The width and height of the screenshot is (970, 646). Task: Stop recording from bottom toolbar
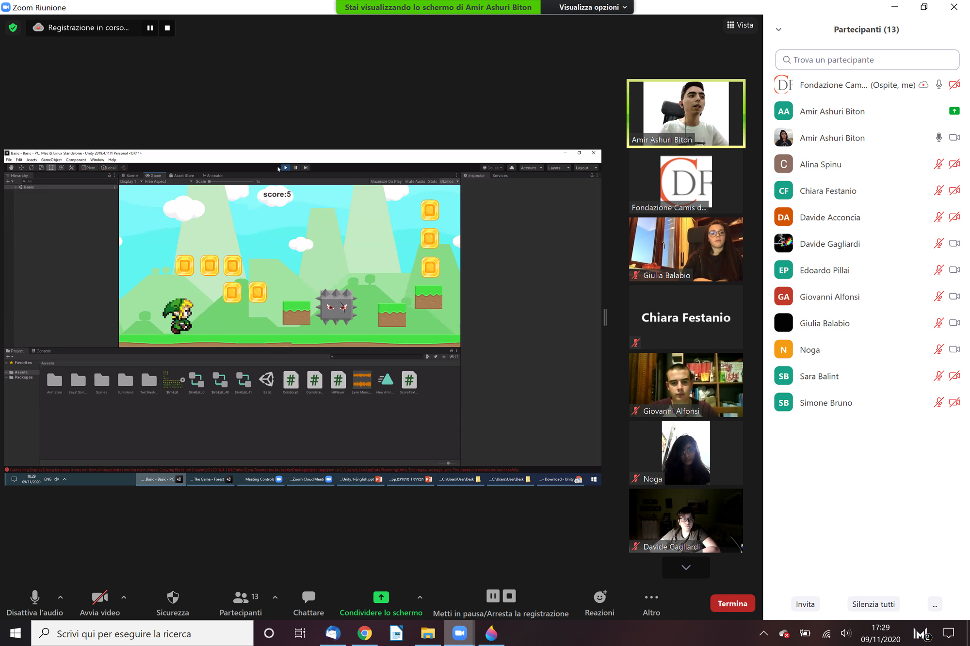pos(509,596)
